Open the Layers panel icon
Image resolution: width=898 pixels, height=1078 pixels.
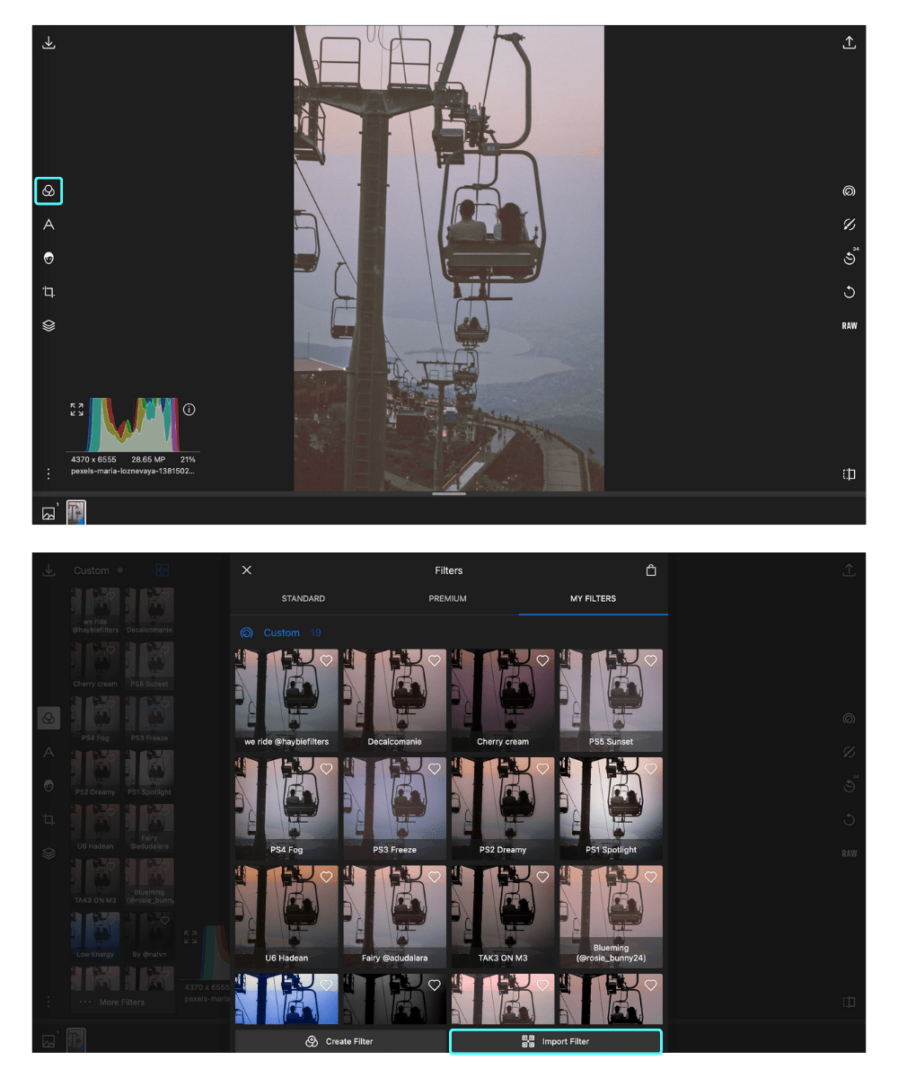click(x=48, y=325)
